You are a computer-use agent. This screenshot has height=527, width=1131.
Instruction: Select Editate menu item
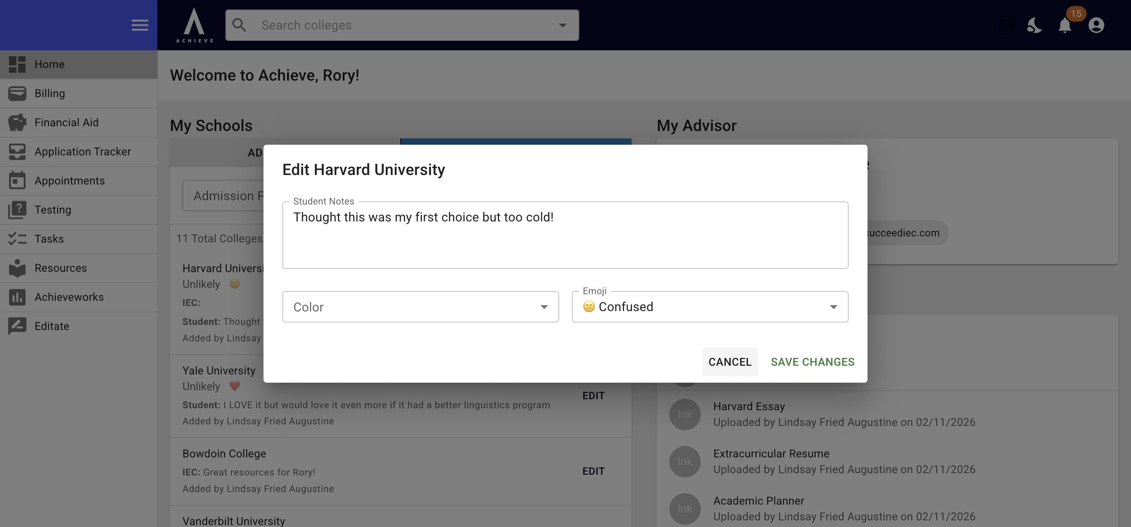tap(79, 326)
